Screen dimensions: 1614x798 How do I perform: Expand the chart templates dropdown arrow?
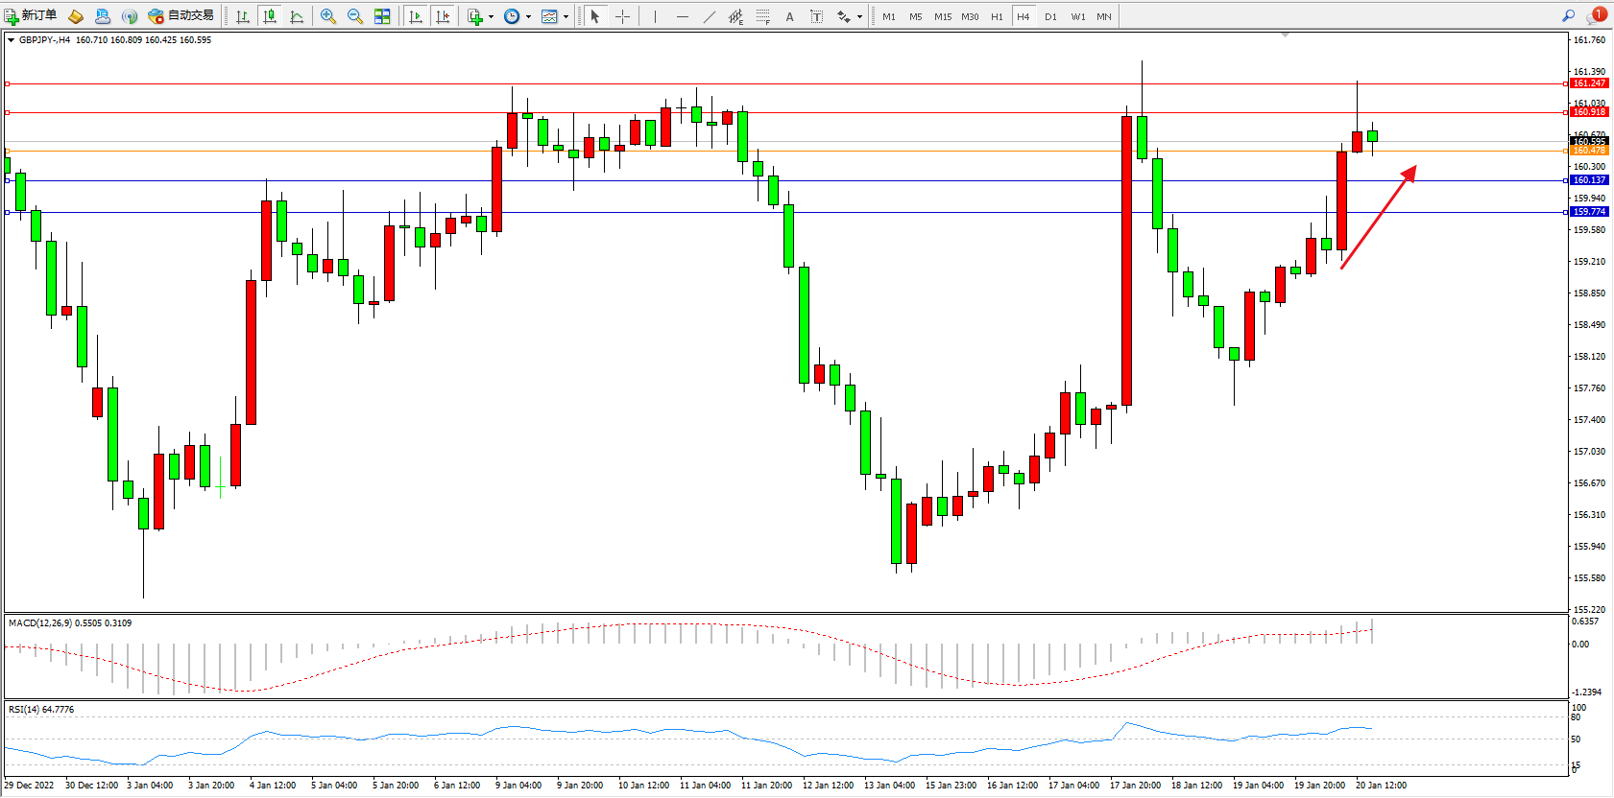566,16
